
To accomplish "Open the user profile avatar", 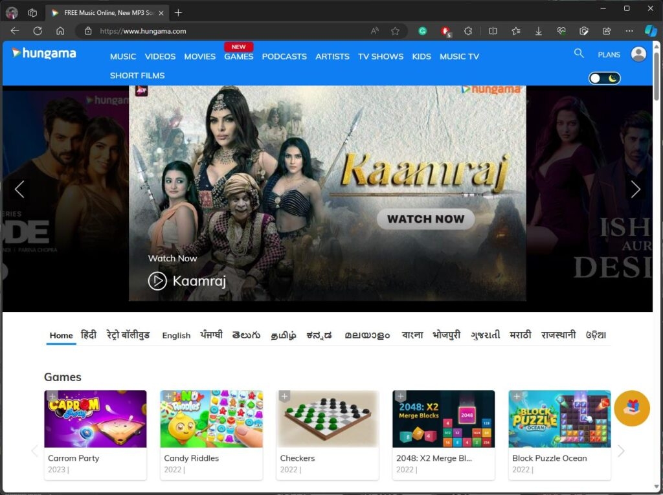I will click(x=638, y=54).
